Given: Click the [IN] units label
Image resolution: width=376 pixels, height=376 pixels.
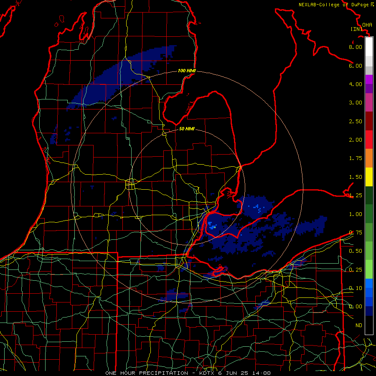Looking at the screenshot, I should click(x=357, y=29).
